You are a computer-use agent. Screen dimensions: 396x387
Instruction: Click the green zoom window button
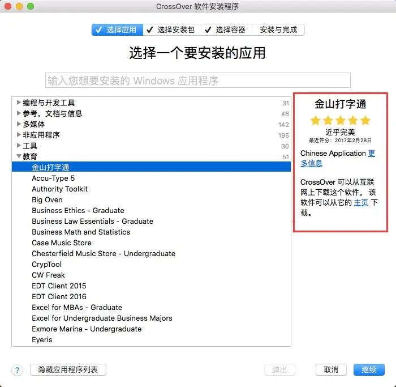(x=31, y=6)
